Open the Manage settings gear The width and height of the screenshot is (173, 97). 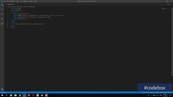click(x=2, y=89)
